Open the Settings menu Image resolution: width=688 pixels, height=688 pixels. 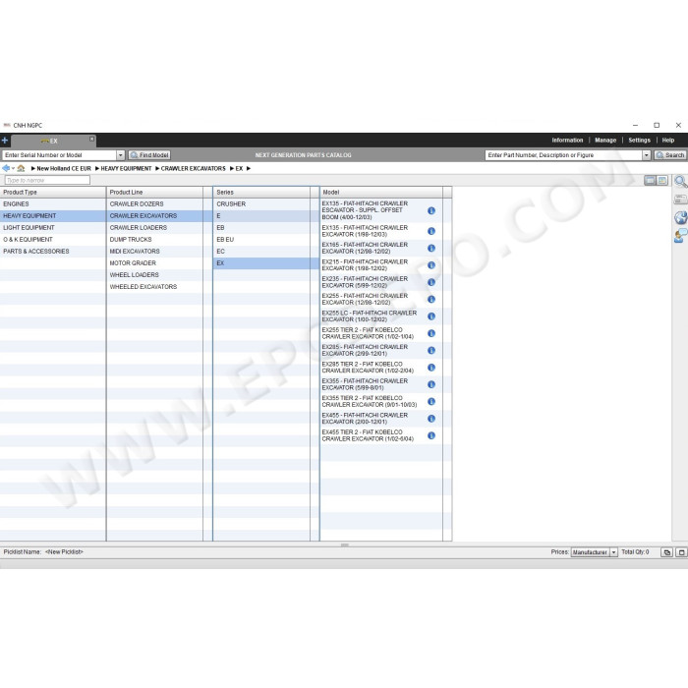639,141
